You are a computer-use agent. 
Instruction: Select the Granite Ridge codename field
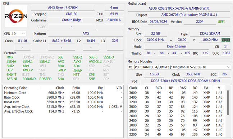point(72,20)
